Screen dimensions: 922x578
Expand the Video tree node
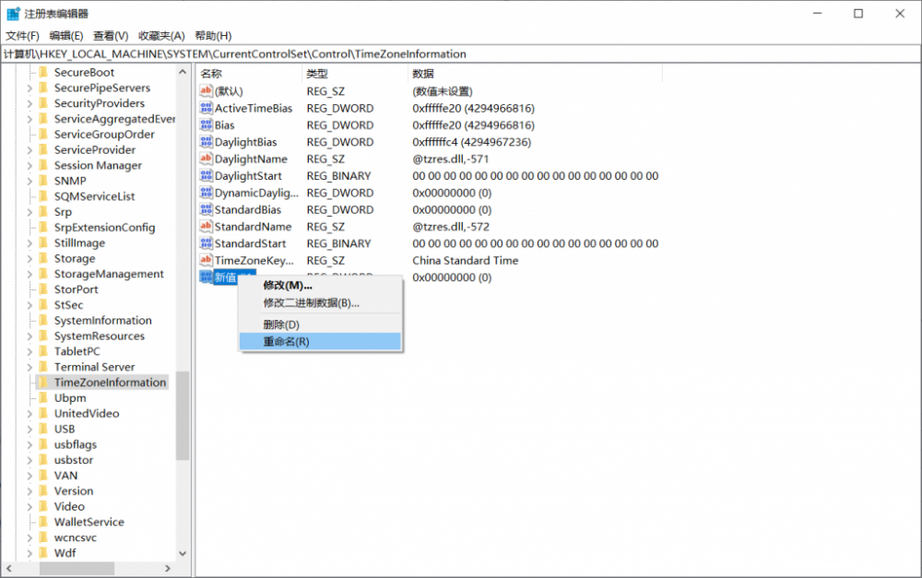(x=30, y=506)
